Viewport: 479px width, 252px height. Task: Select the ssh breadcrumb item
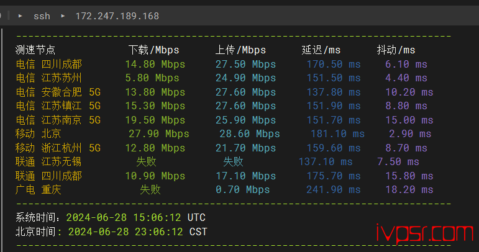[42, 16]
